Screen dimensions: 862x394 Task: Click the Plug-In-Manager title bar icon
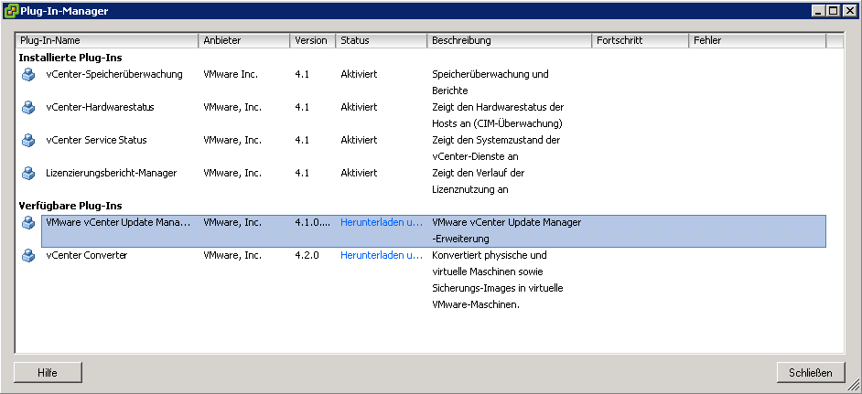(11, 11)
